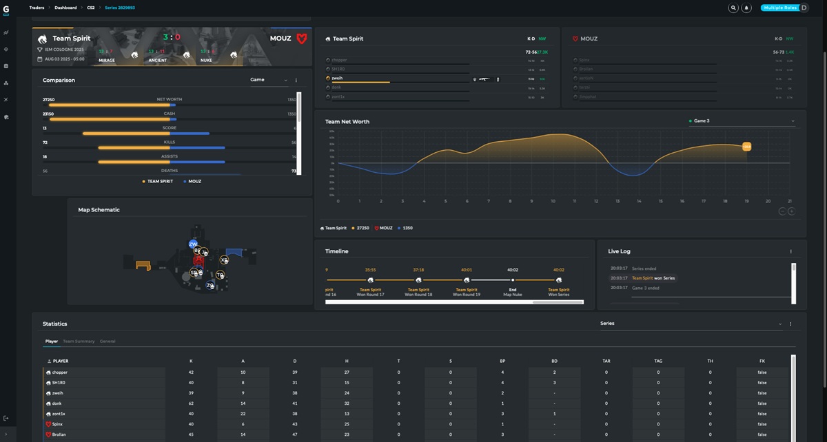827x442 pixels.
Task: Click Brollan row in Statistics table
Action: click(x=416, y=434)
